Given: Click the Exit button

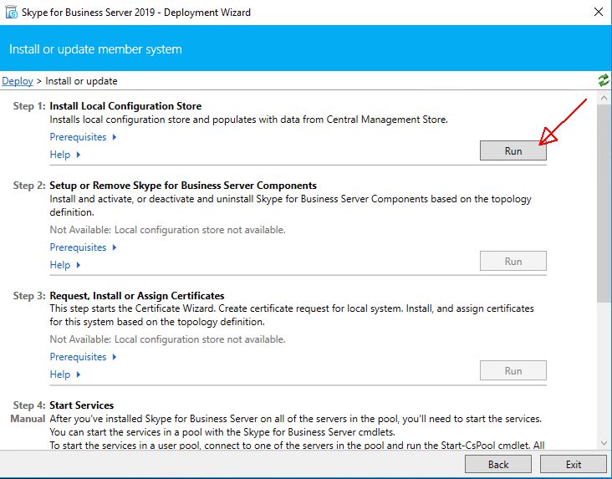Looking at the screenshot, I should (x=573, y=464).
